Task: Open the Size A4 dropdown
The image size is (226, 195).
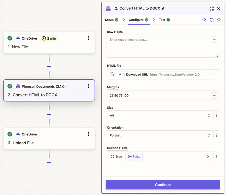Action: tap(160, 115)
